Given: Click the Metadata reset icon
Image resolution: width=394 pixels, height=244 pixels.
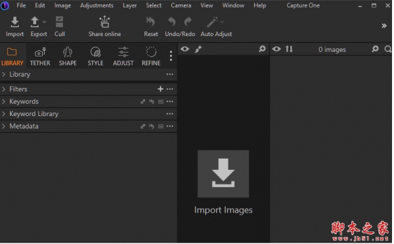Looking at the screenshot, I should point(151,127).
